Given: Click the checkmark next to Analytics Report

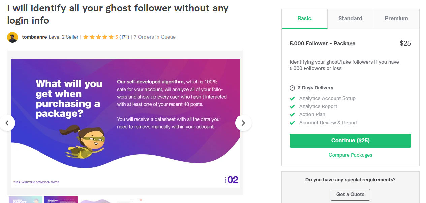Looking at the screenshot, I should pyautogui.click(x=292, y=106).
